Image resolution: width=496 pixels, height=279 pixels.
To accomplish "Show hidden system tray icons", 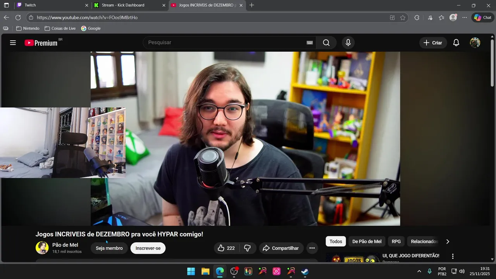I will 419,271.
